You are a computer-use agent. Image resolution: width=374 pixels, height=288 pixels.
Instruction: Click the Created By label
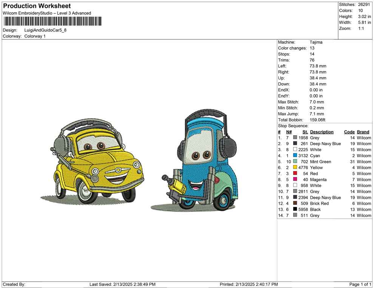14,284
